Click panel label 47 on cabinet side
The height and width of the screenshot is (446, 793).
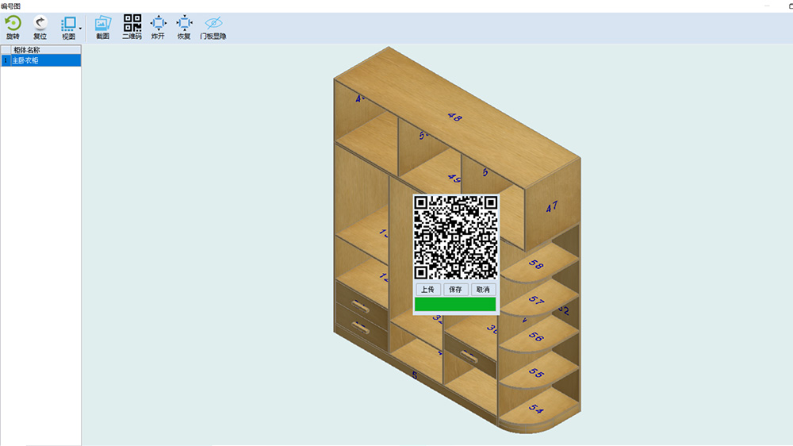click(x=552, y=206)
